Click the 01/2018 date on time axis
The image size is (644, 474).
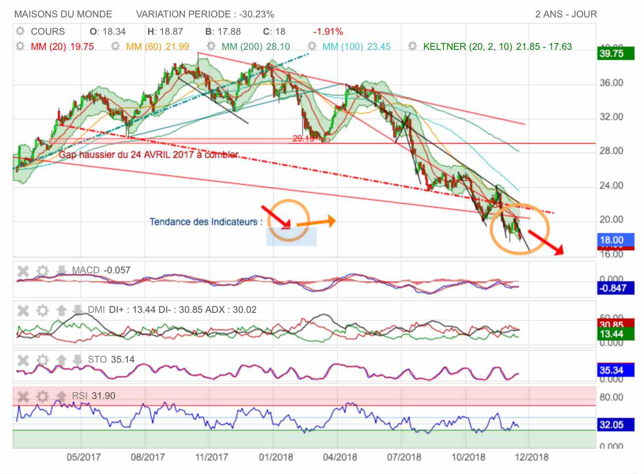(276, 457)
